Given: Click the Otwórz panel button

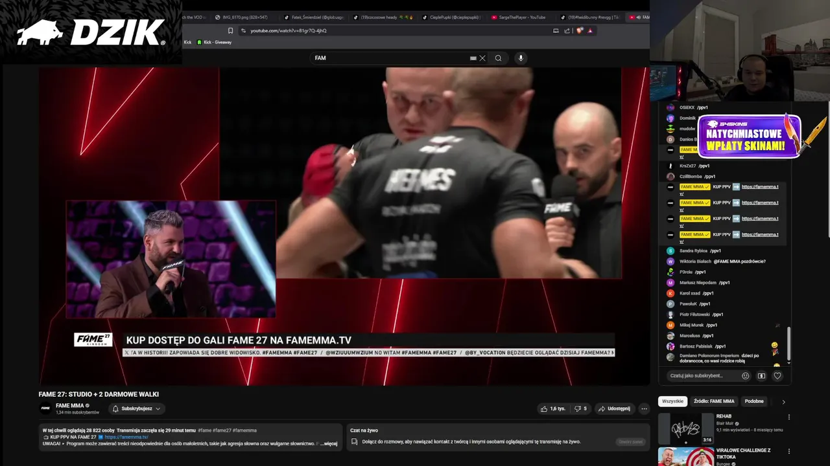Looking at the screenshot, I should (x=630, y=442).
